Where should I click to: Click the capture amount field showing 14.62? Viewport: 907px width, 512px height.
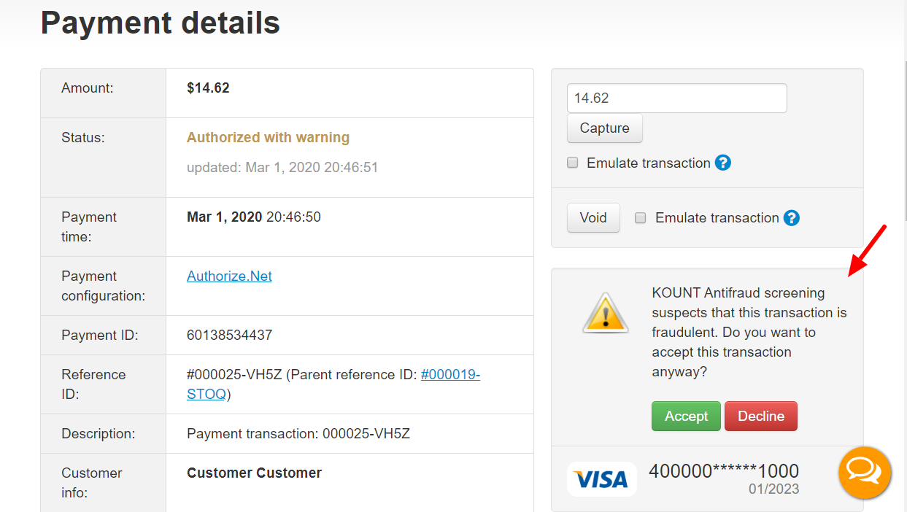[x=677, y=98]
